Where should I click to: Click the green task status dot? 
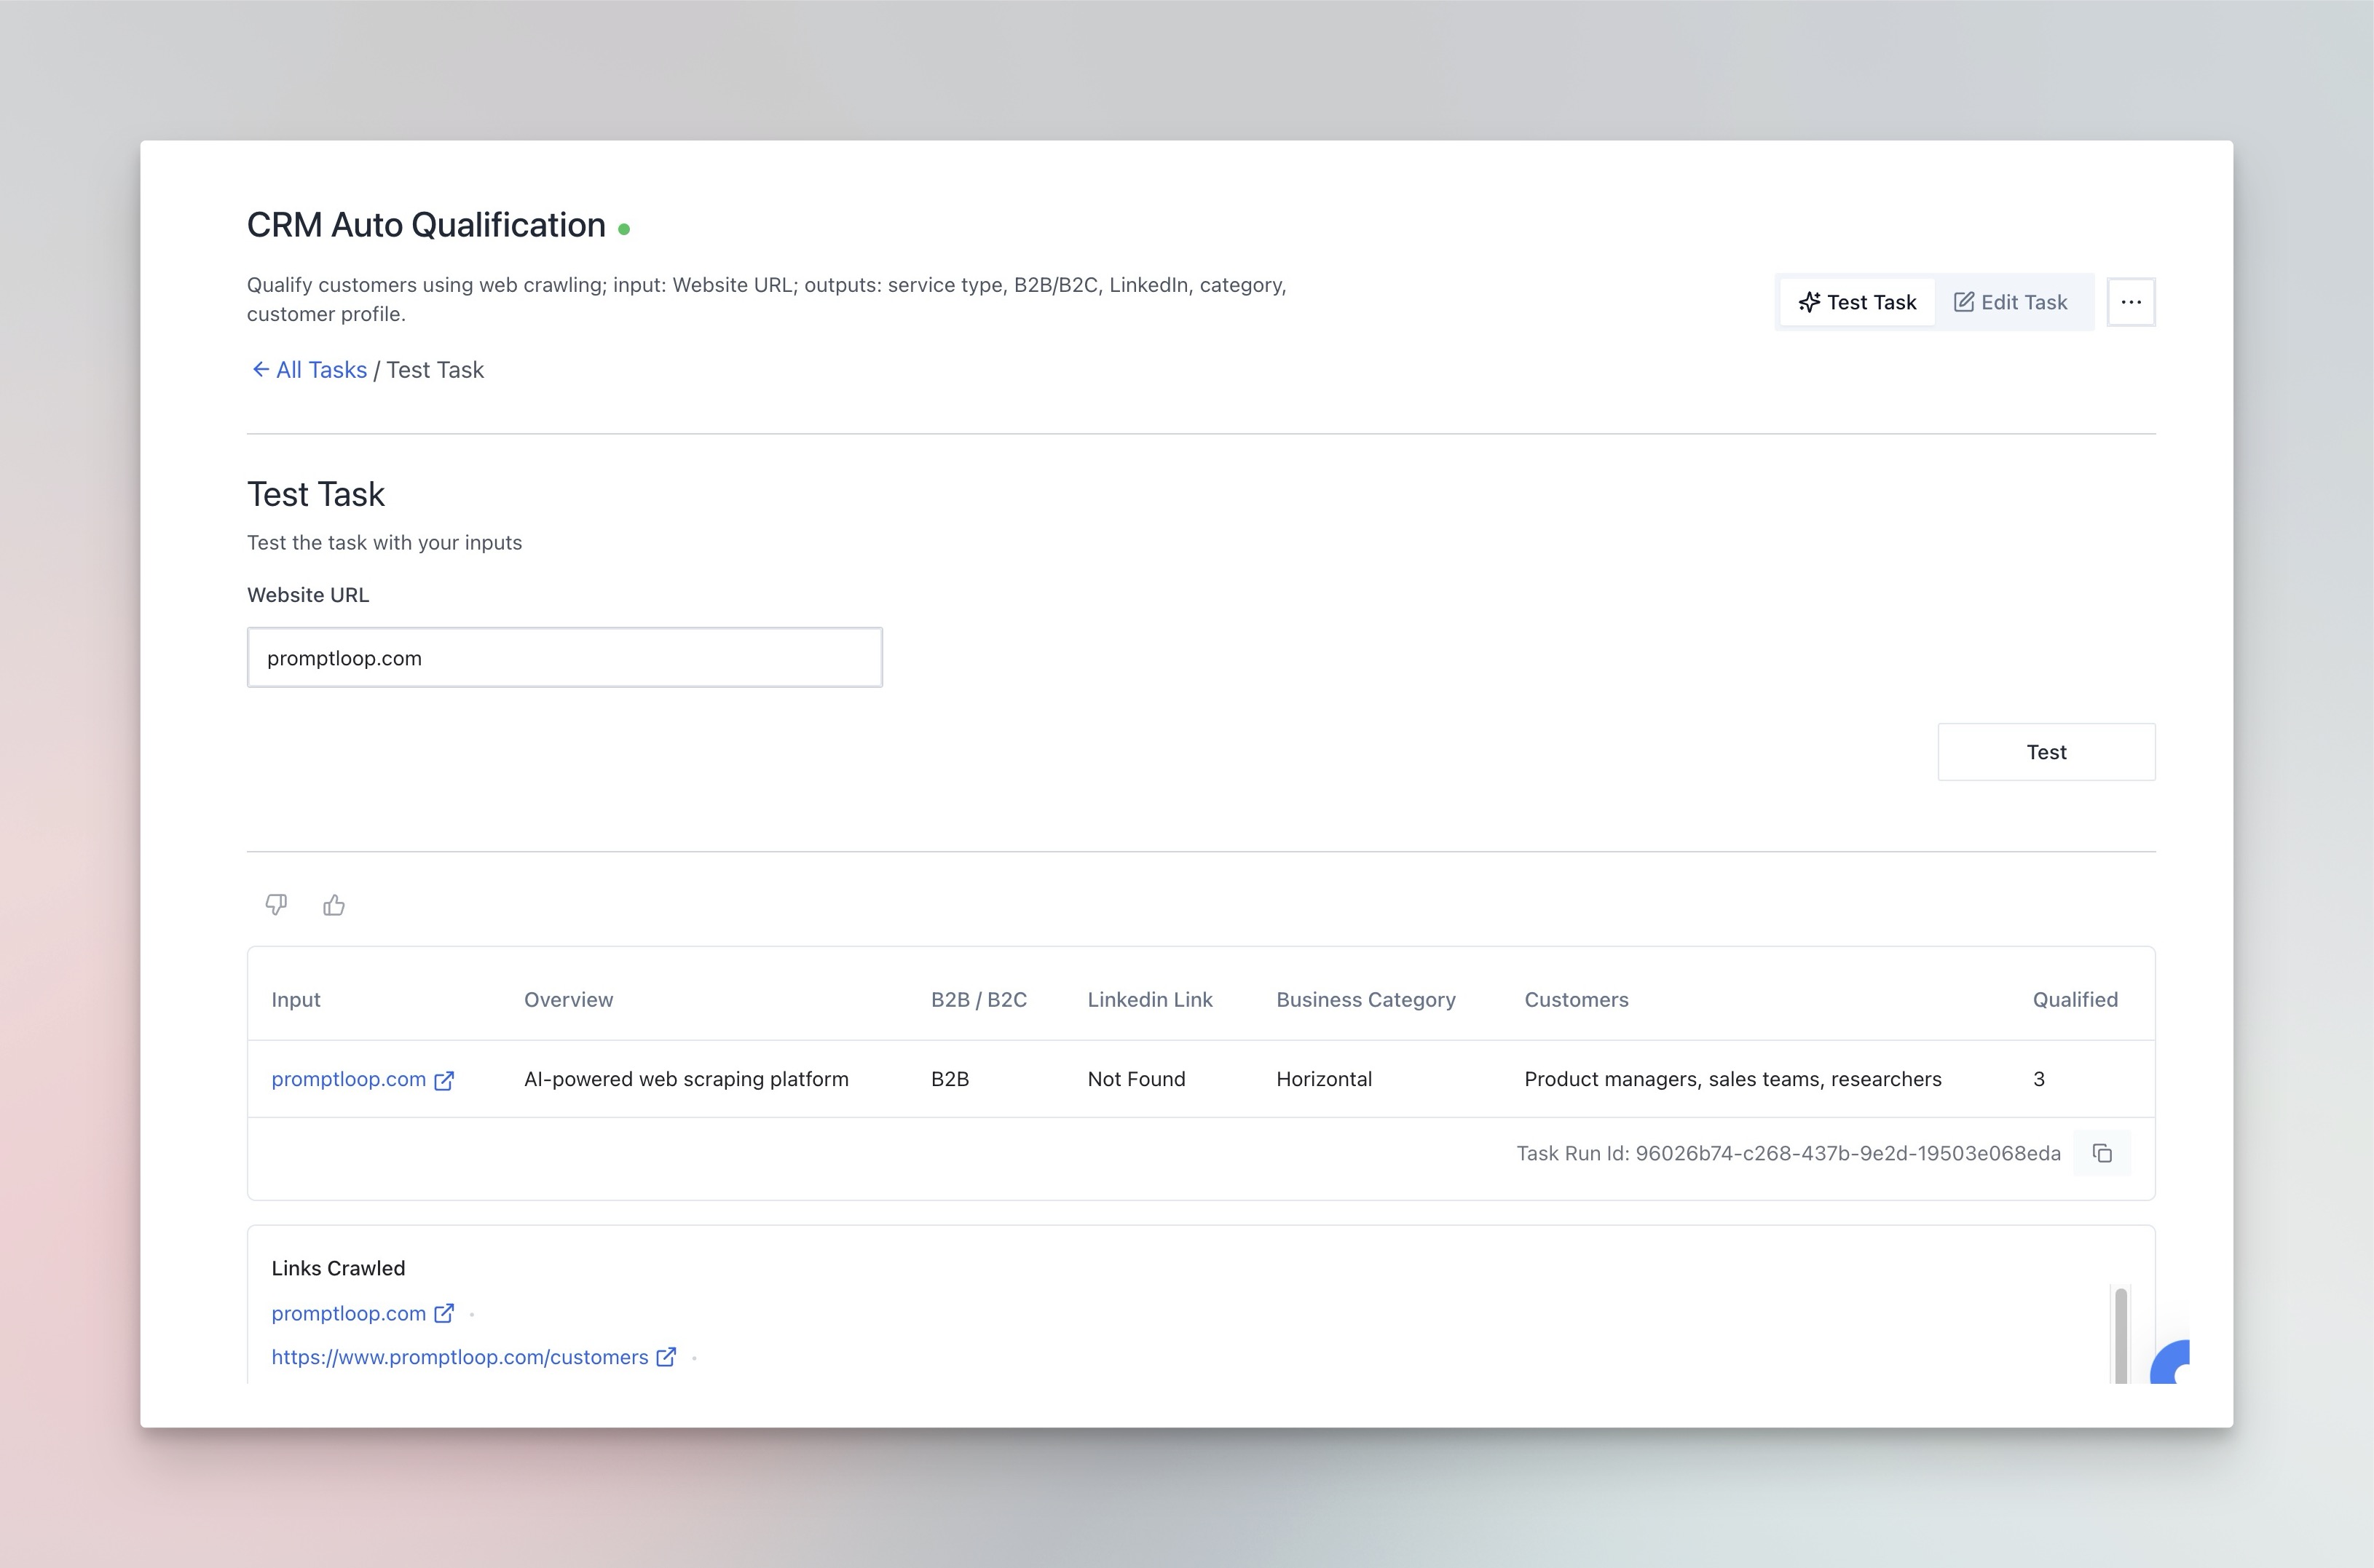[x=624, y=229]
